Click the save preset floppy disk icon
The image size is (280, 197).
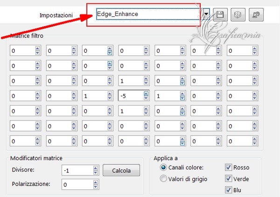click(220, 14)
